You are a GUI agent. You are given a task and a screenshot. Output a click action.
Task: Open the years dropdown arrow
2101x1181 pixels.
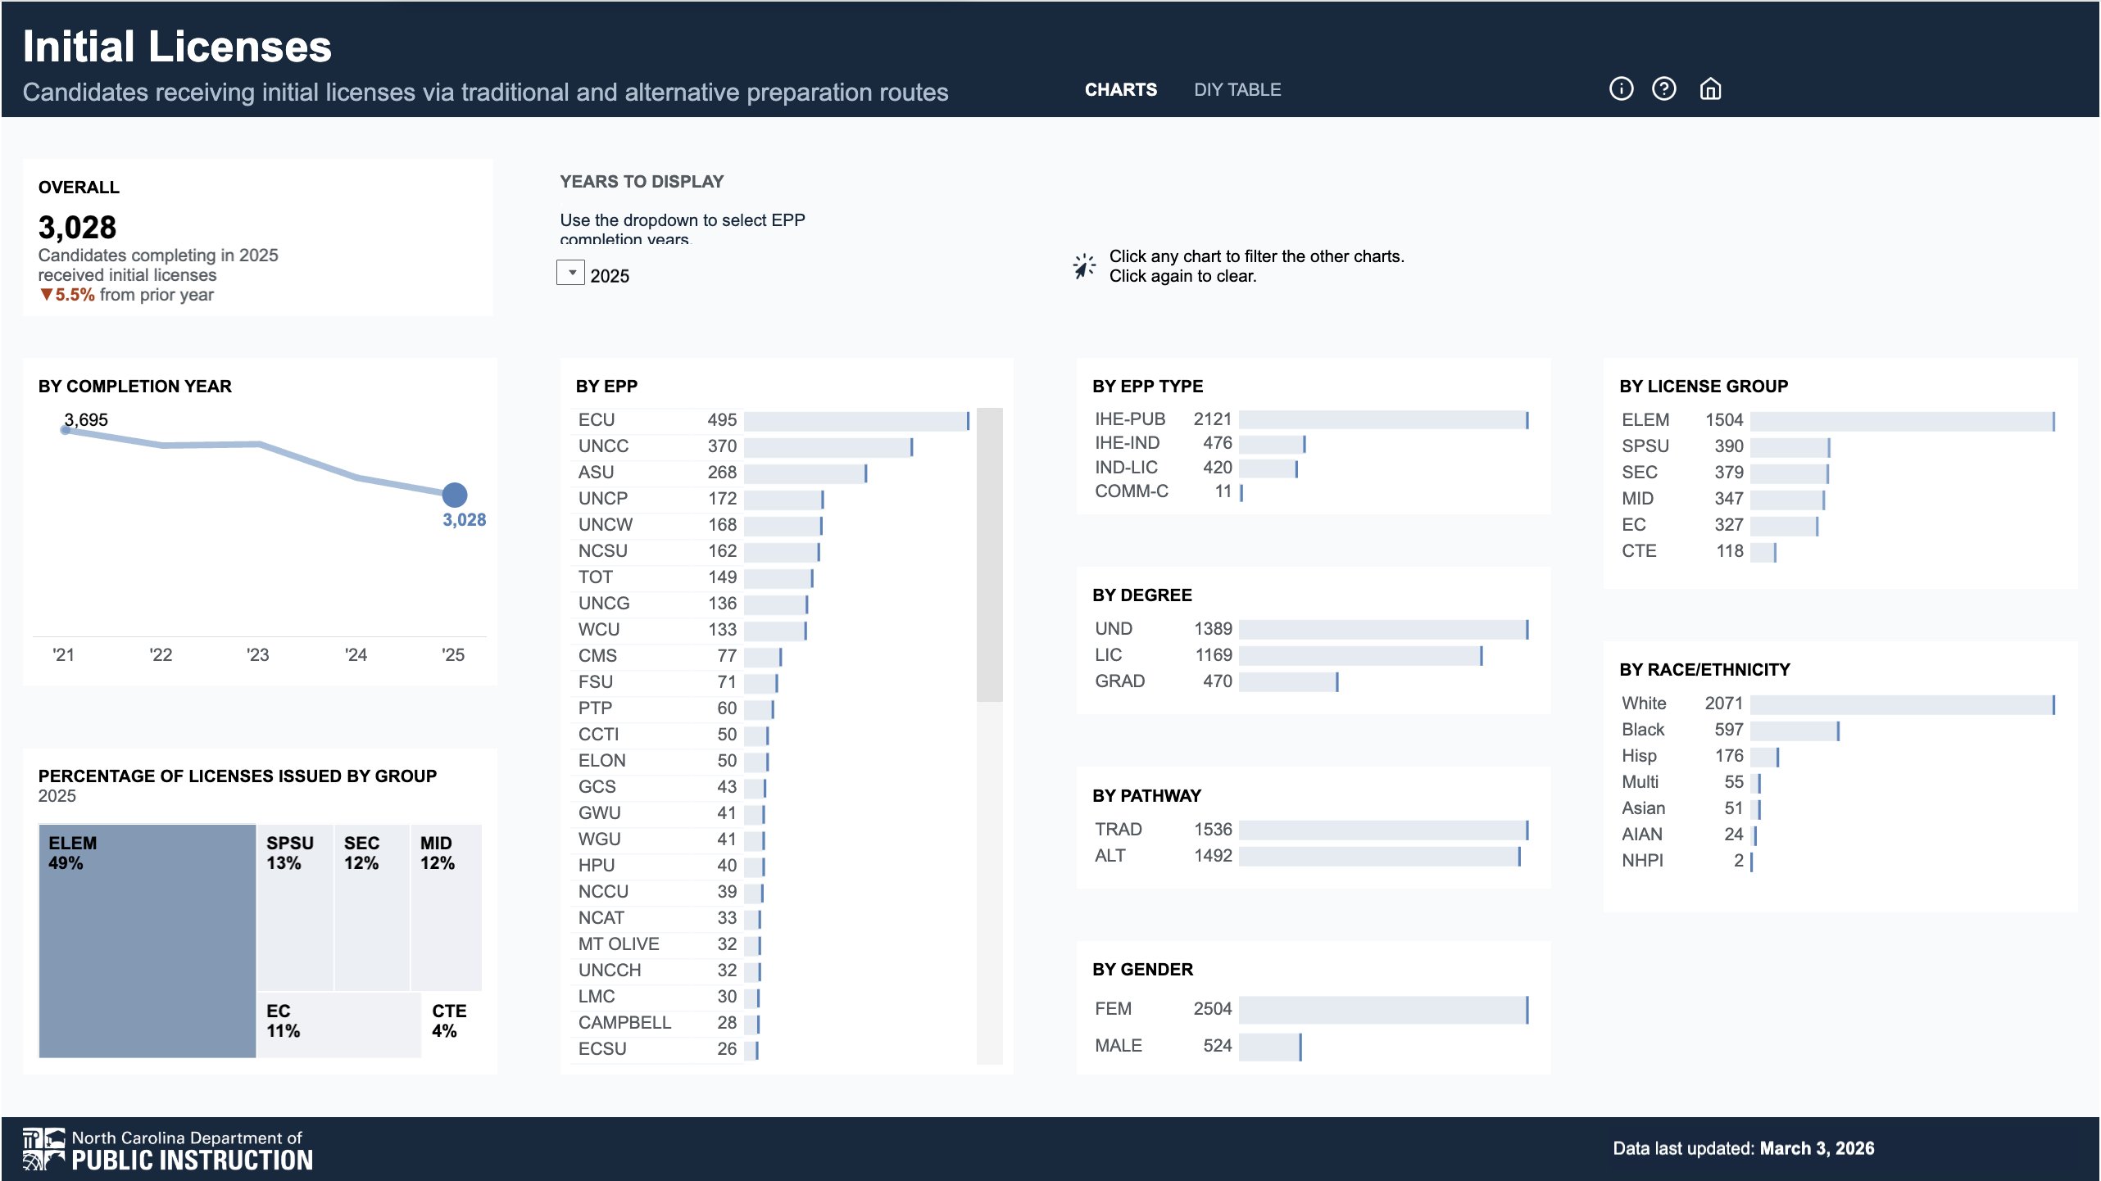click(x=571, y=273)
